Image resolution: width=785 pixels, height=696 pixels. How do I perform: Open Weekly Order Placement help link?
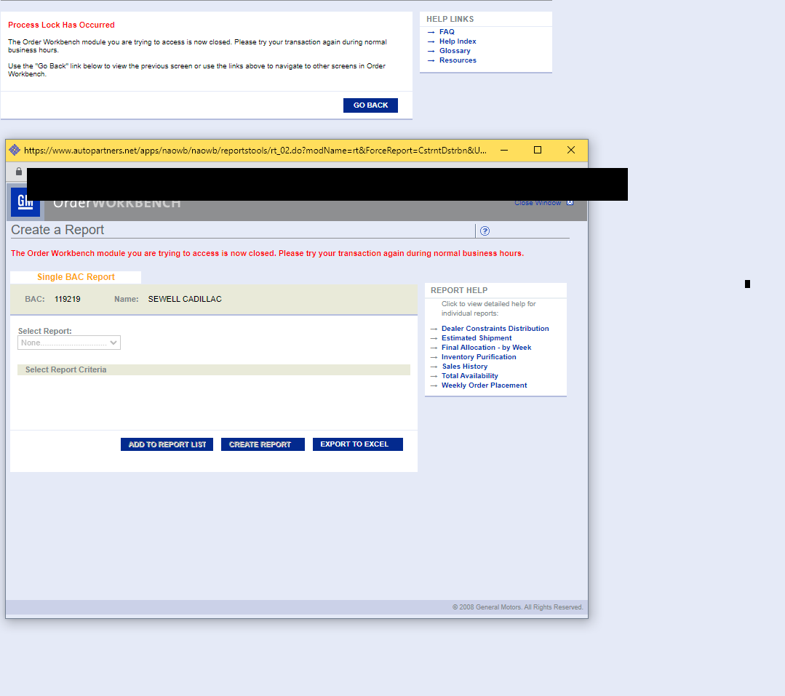484,385
